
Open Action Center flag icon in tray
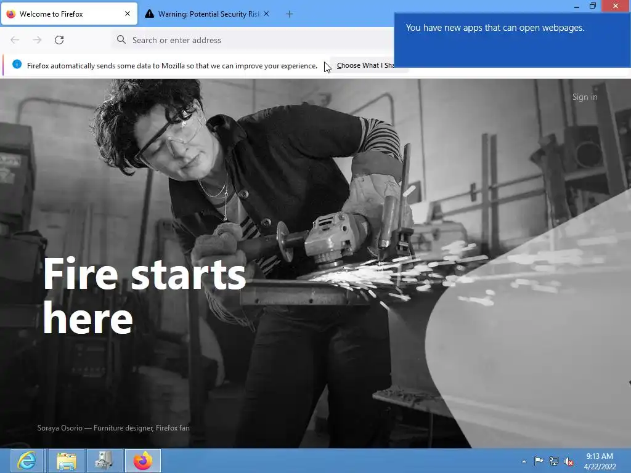coord(539,461)
